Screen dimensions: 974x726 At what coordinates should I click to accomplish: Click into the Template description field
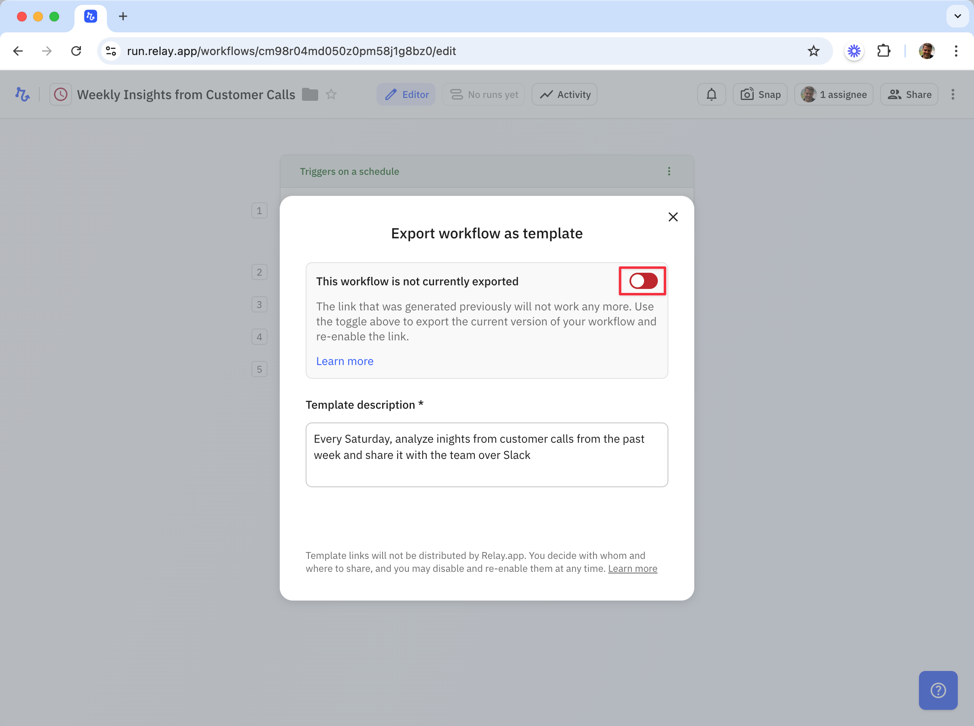pos(487,454)
